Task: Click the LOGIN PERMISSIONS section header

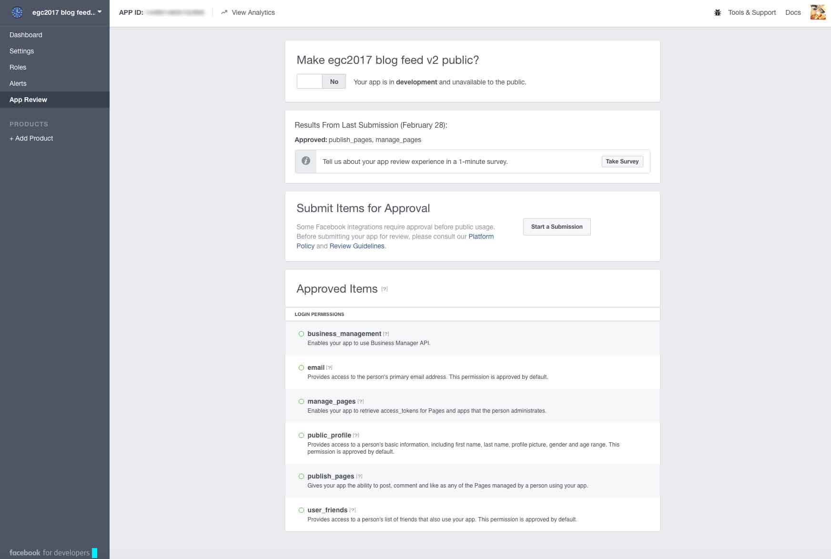Action: point(319,314)
